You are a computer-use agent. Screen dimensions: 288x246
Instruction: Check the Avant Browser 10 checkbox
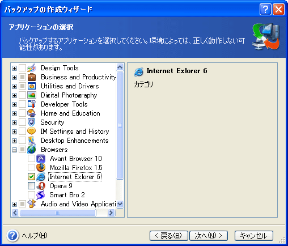(x=31, y=159)
